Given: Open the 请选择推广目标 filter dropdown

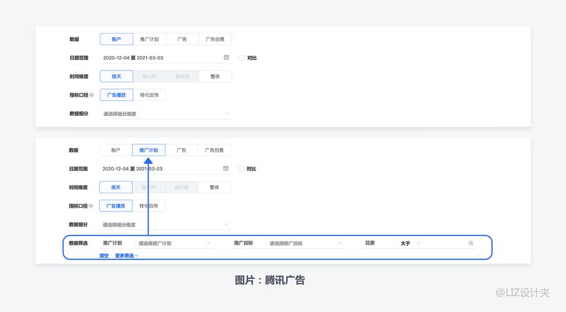Looking at the screenshot, I should point(305,243).
